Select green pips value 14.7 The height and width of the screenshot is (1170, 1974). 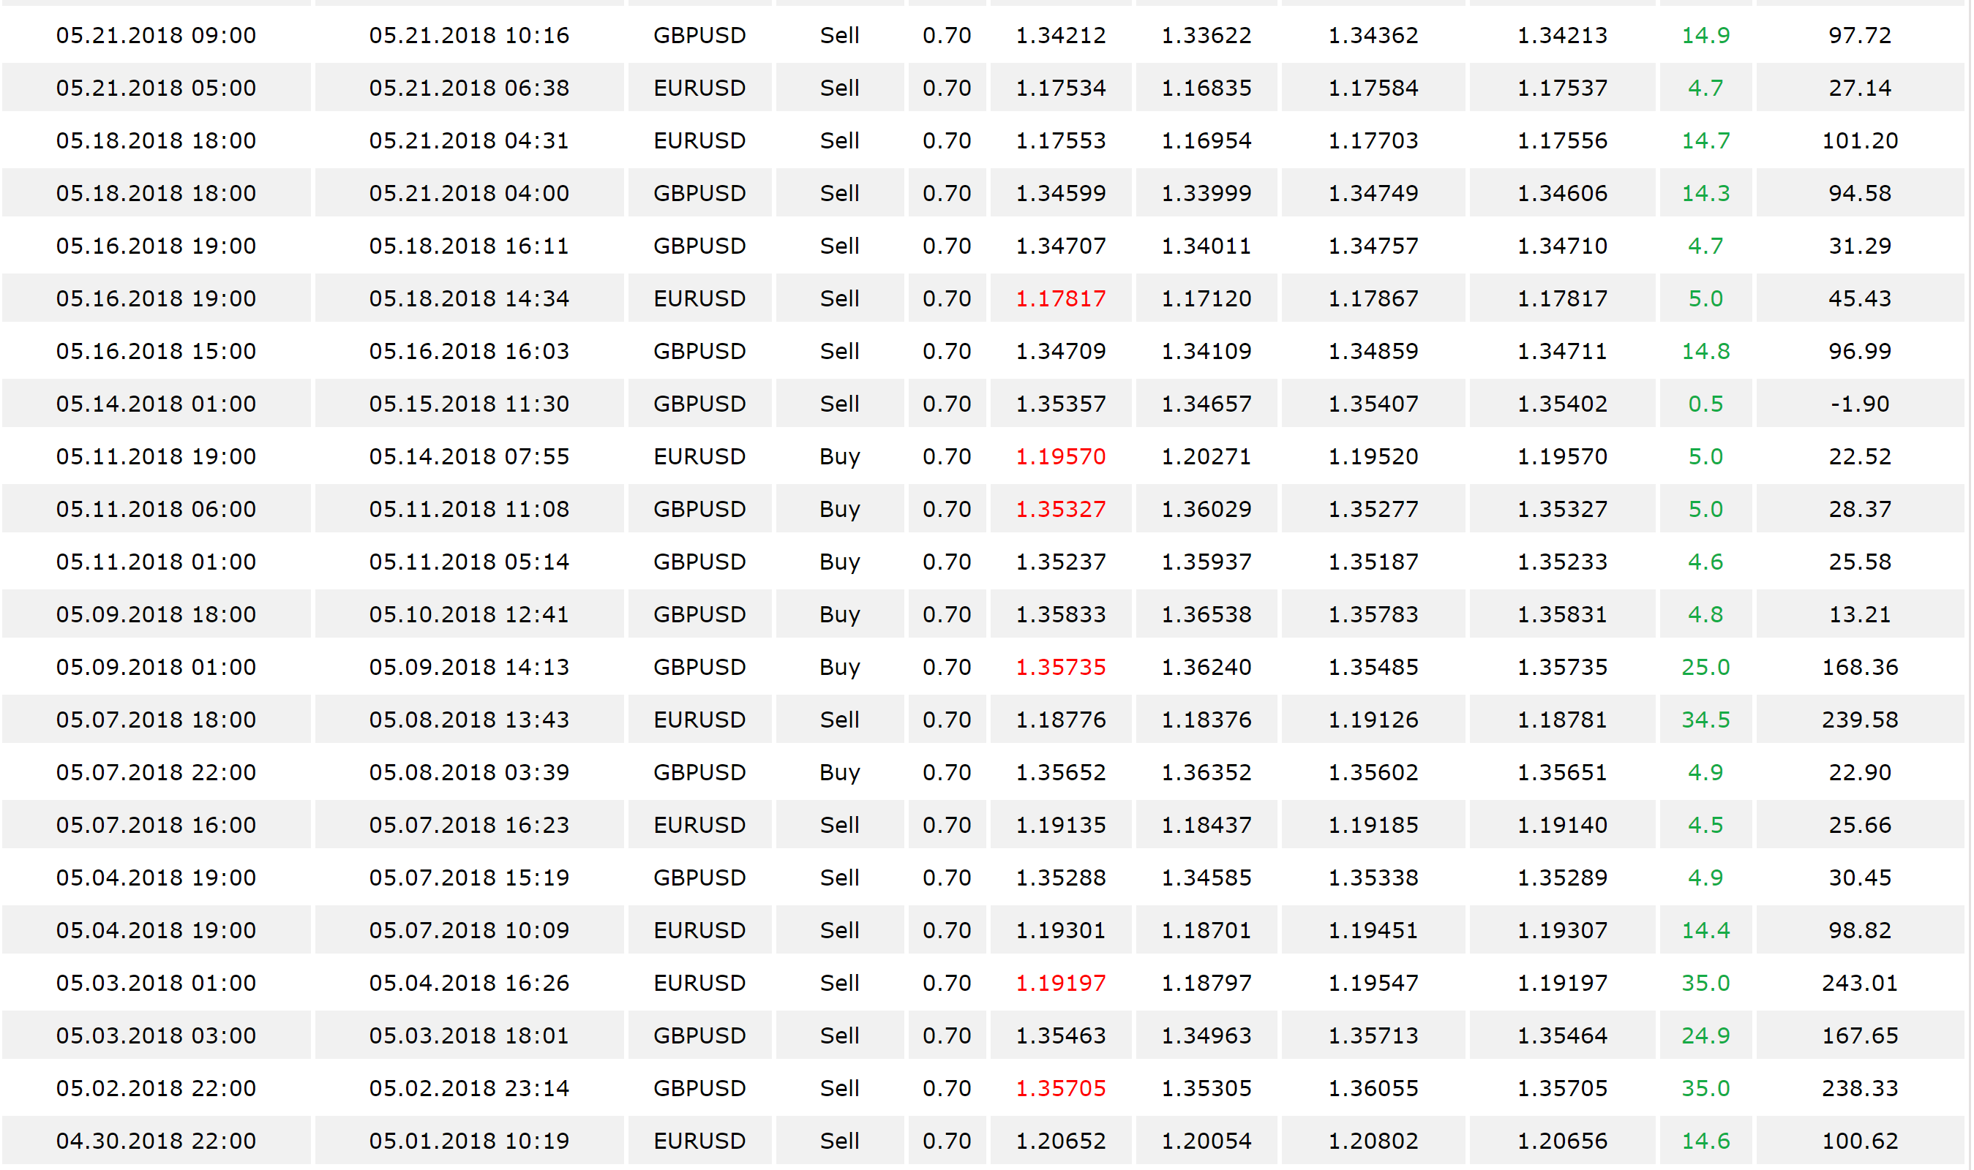click(x=1706, y=141)
